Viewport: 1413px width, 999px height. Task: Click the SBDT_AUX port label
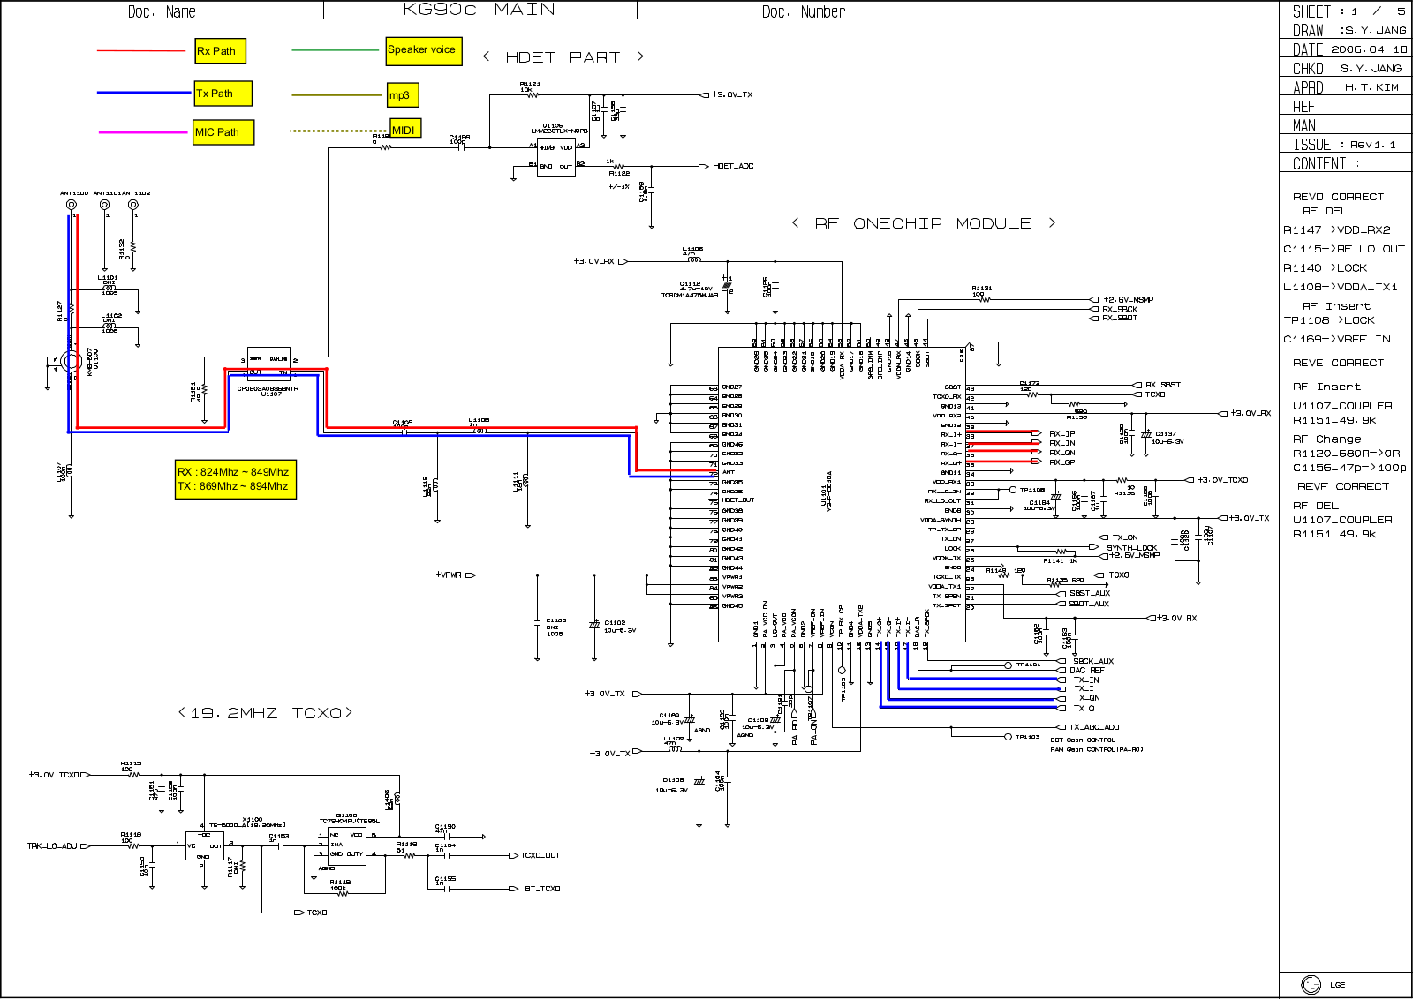(1088, 604)
